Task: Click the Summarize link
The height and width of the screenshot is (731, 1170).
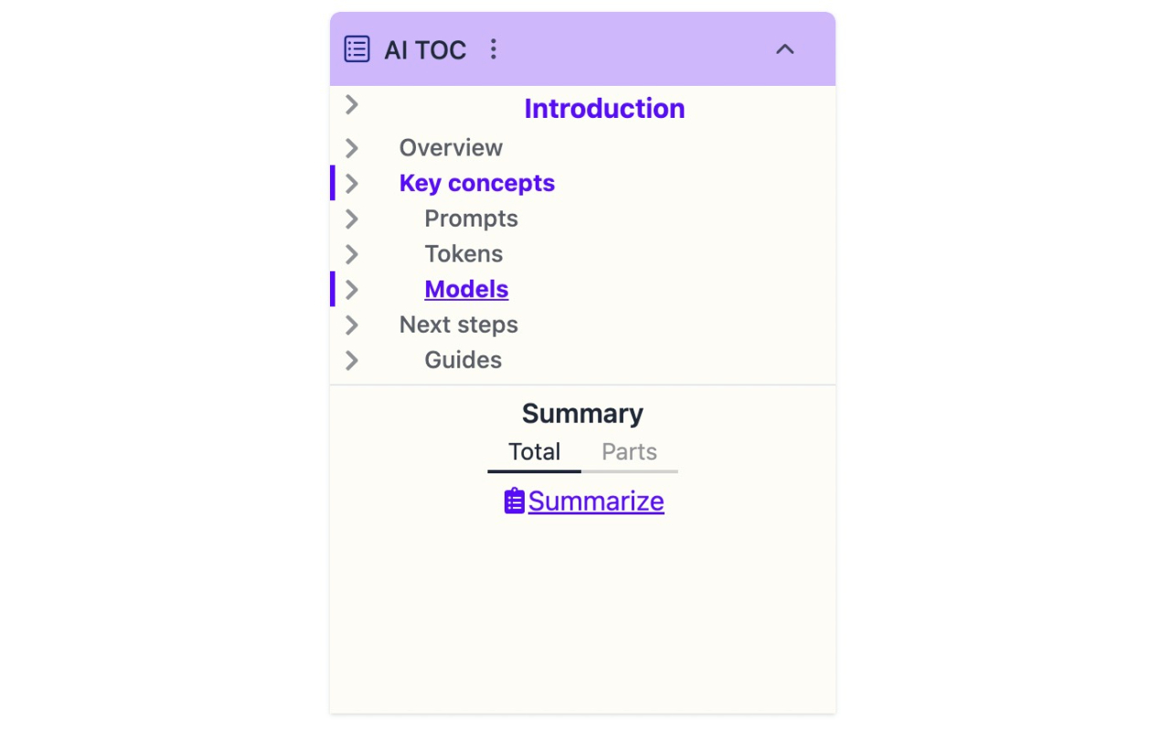Action: [x=596, y=501]
